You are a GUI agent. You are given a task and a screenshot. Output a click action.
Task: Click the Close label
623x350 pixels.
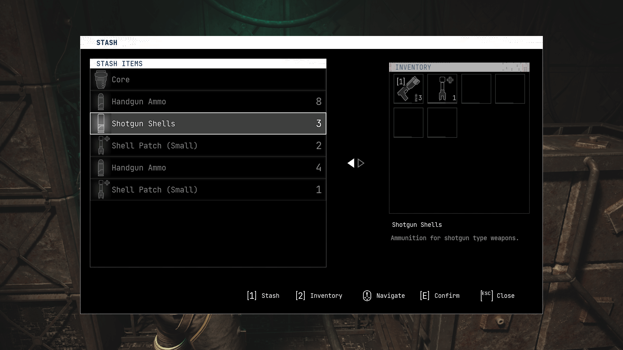click(x=506, y=296)
